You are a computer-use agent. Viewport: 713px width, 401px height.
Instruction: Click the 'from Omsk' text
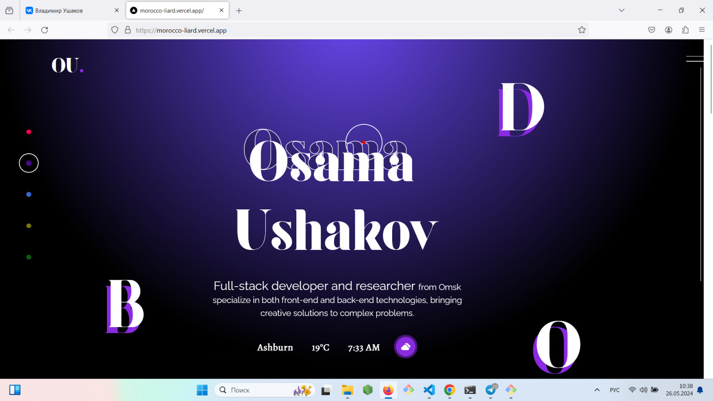pyautogui.click(x=440, y=287)
